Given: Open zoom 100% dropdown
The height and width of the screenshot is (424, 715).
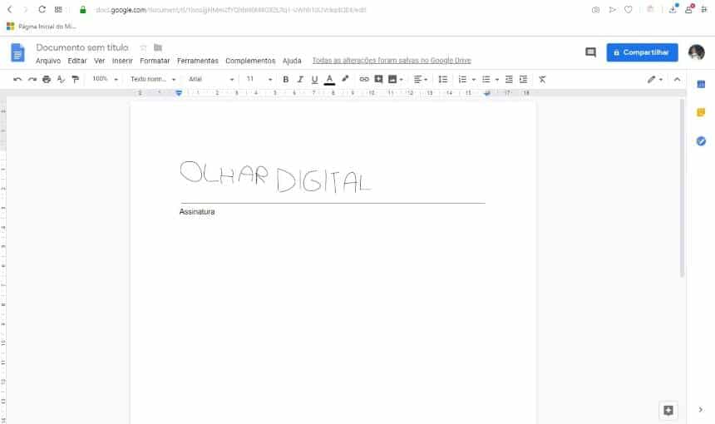Looking at the screenshot, I should (105, 79).
